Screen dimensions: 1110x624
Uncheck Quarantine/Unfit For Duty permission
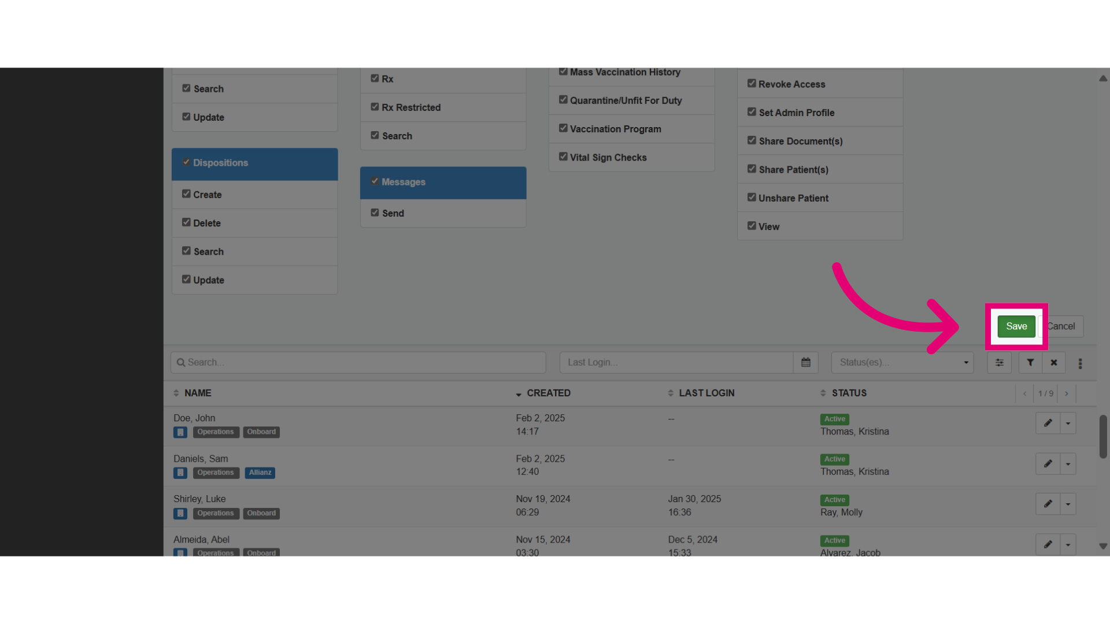click(563, 100)
